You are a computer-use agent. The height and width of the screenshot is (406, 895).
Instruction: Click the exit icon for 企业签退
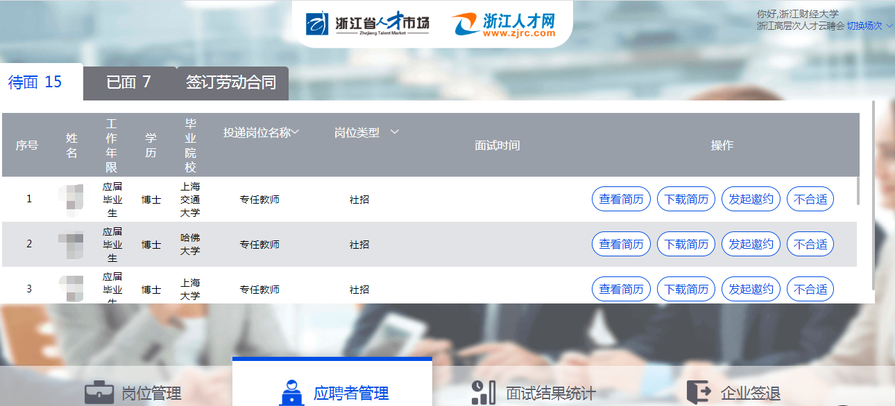coord(698,393)
